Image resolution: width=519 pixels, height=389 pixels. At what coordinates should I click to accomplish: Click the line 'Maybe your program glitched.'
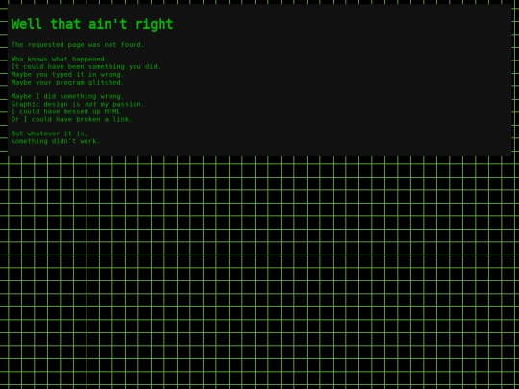(x=67, y=82)
